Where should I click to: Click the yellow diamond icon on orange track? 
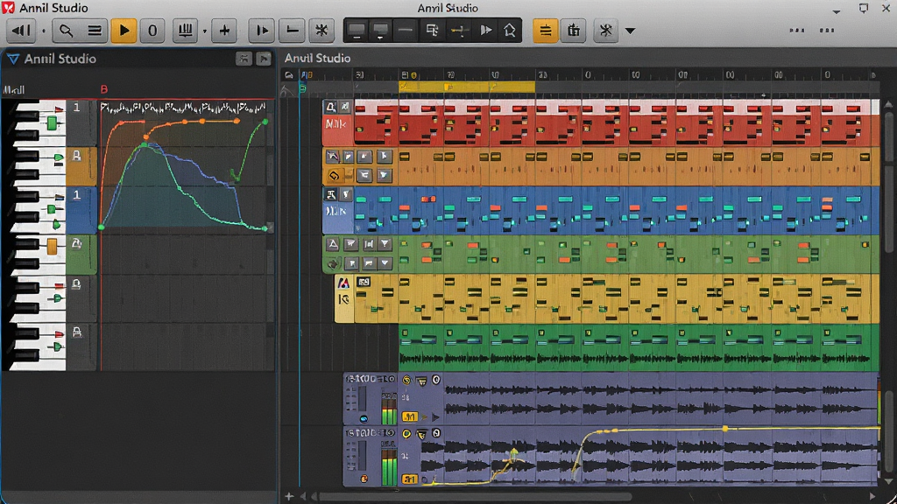pos(334,175)
